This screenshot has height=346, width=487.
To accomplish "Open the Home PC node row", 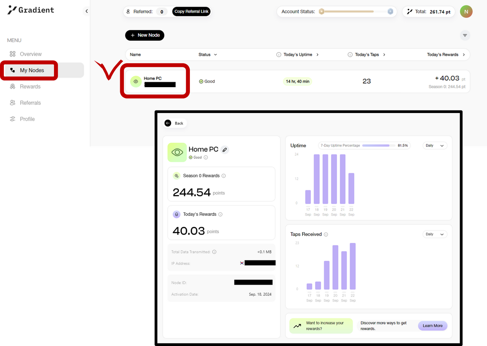I will coord(298,81).
